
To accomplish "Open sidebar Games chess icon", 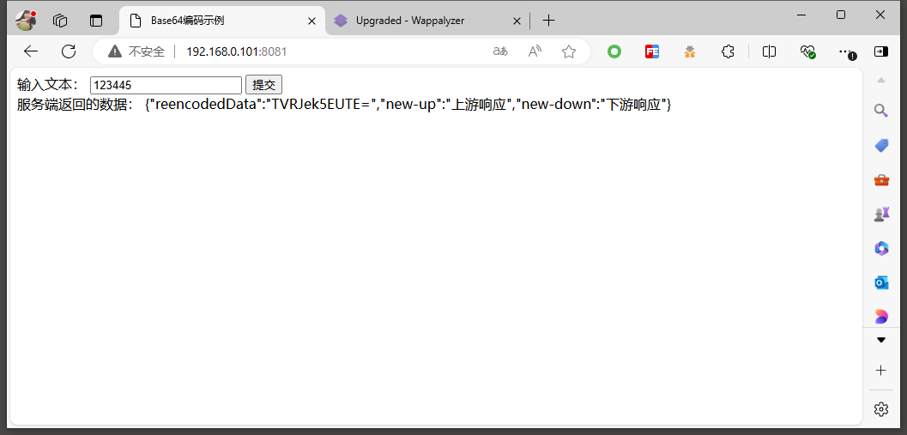I will 881,214.
